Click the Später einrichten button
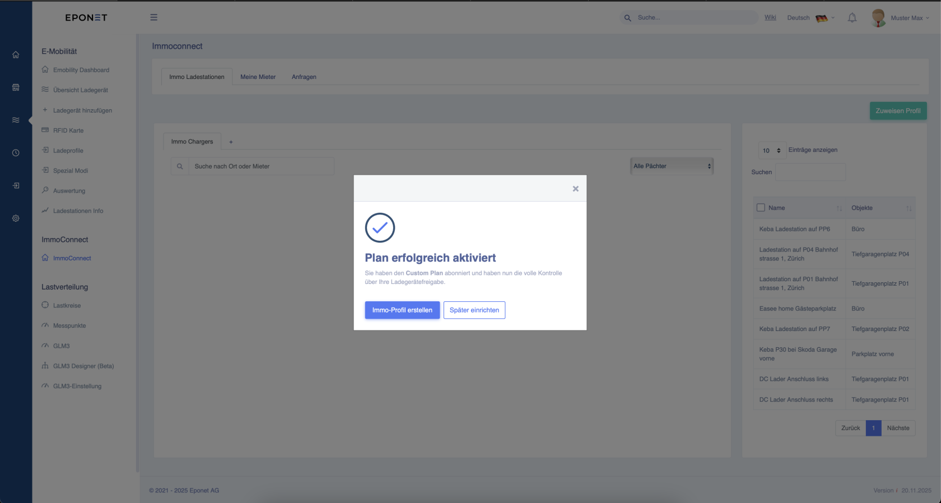This screenshot has height=503, width=941. [x=474, y=310]
